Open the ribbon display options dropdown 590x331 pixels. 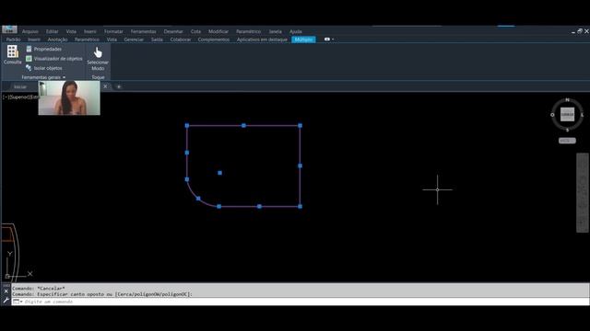point(329,39)
